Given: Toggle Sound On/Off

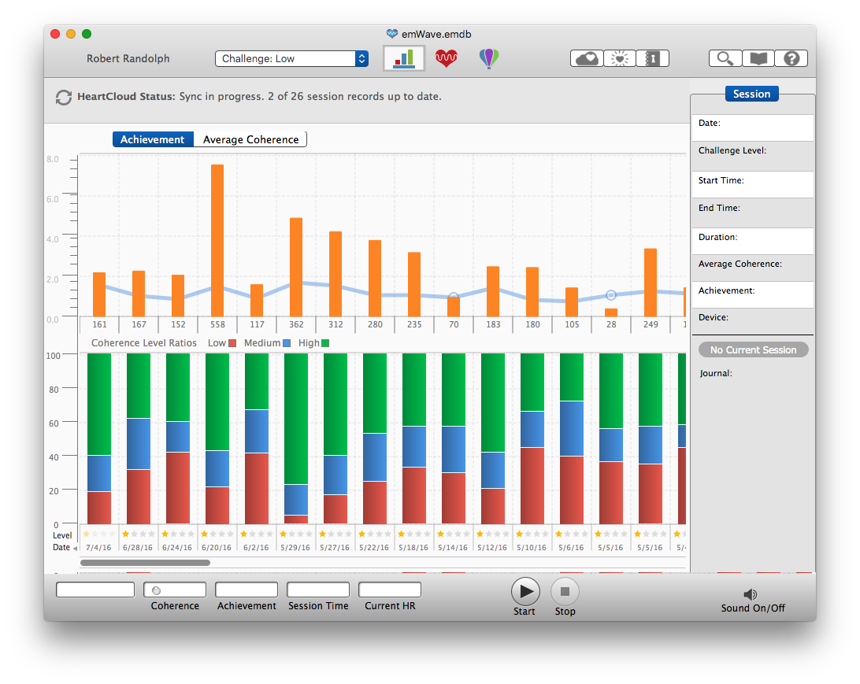Looking at the screenshot, I should [750, 595].
